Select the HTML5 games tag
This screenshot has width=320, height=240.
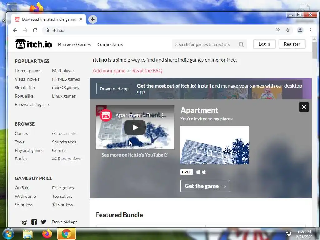click(66, 79)
